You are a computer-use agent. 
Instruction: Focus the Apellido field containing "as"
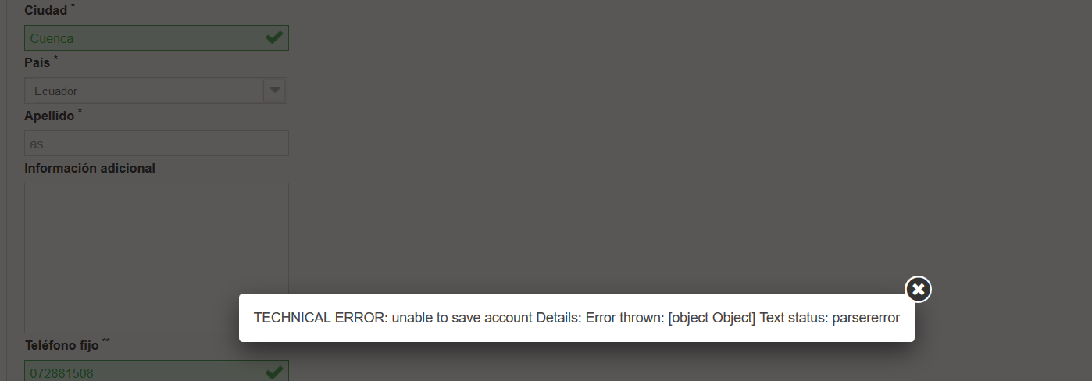[x=156, y=144]
